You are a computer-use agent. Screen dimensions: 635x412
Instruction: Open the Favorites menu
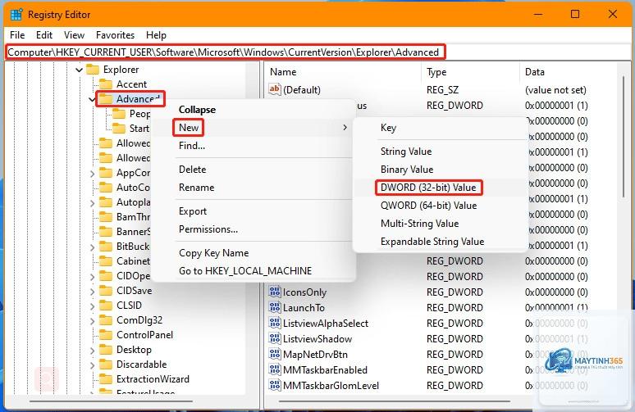point(115,35)
